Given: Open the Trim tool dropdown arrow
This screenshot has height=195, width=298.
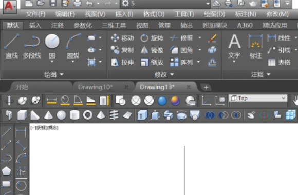Looking at the screenshot, I should click(x=200, y=38).
